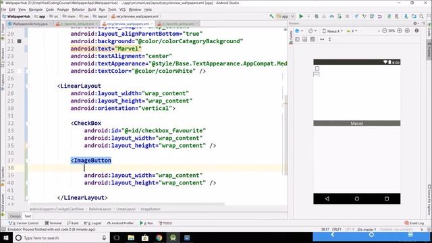Click the Marvel text bar in preview
Image resolution: width=432 pixels, height=243 pixels.
[357, 123]
